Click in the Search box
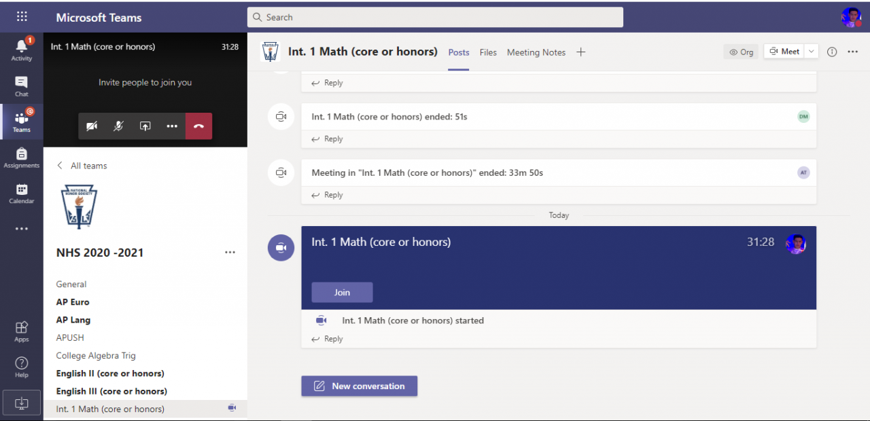870x421 pixels. click(435, 17)
